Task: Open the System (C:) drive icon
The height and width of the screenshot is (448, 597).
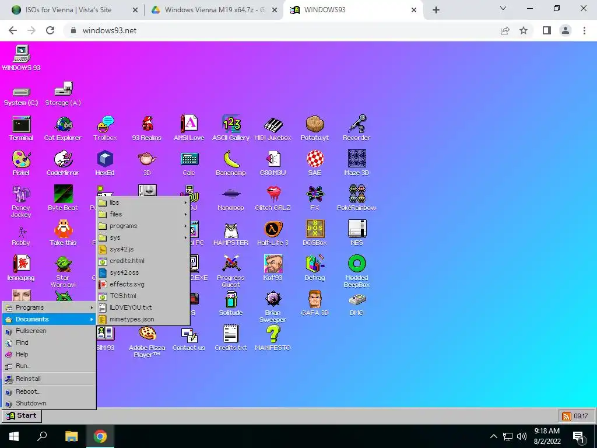Action: click(21, 96)
